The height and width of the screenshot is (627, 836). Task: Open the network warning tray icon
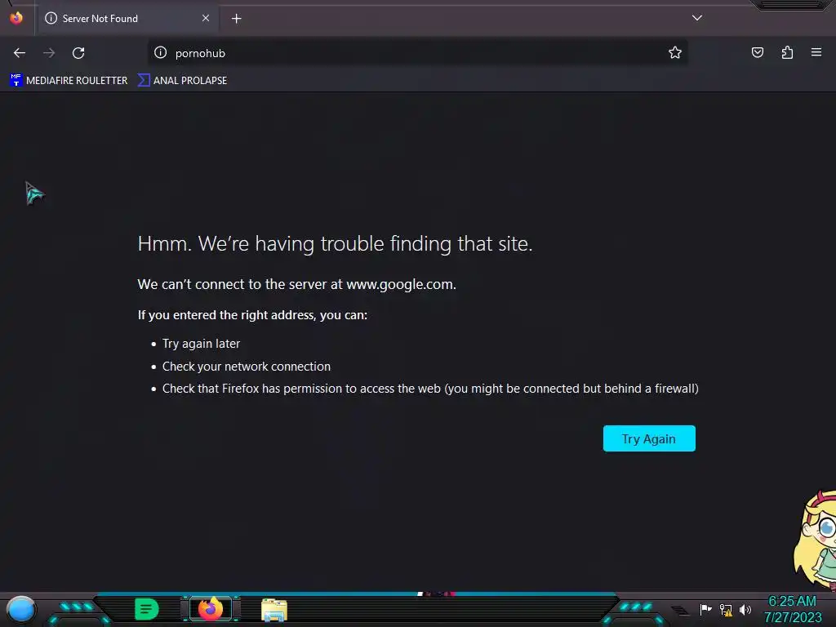pos(726,609)
